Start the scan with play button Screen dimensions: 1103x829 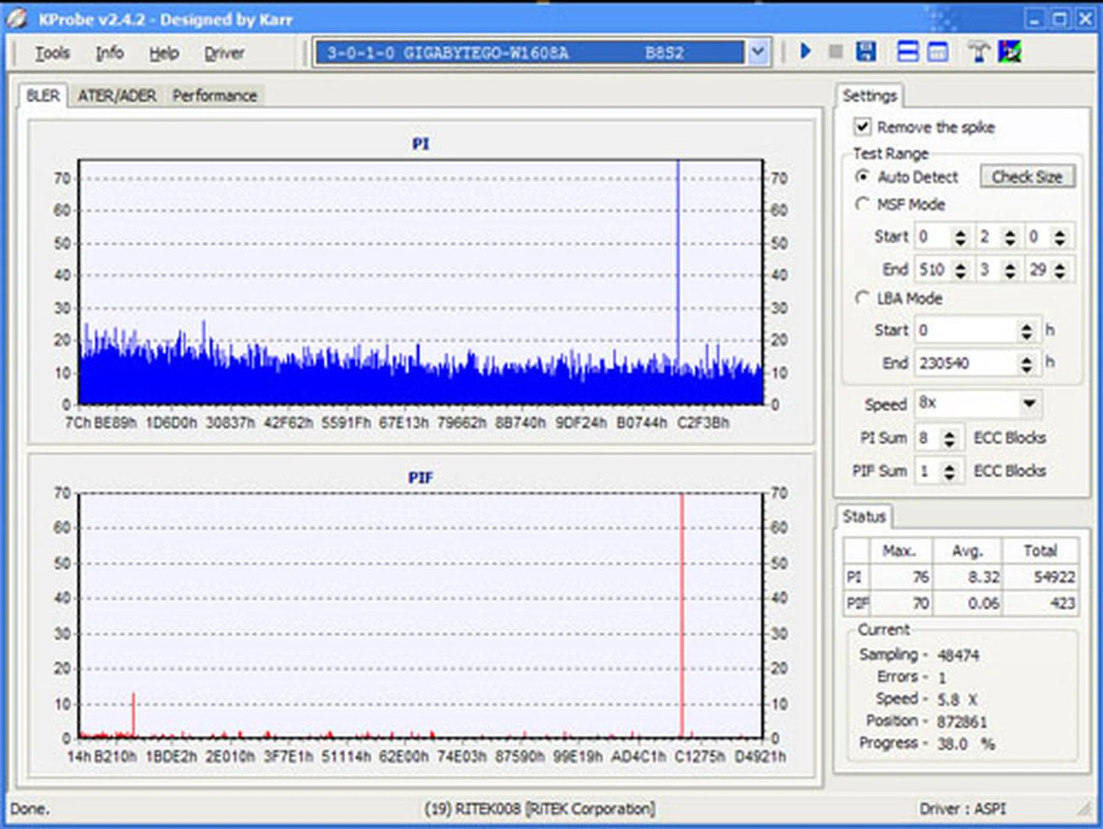coord(805,52)
